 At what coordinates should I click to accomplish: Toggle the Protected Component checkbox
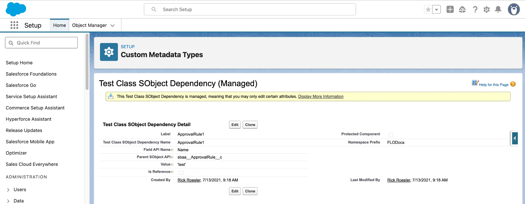pyautogui.click(x=391, y=135)
